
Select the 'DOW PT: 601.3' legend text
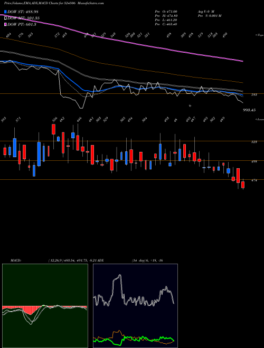(x=22, y=24)
